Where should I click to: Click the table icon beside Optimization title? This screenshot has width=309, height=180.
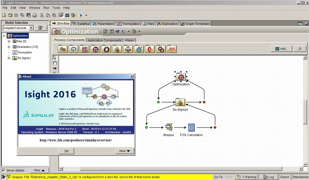point(111,31)
